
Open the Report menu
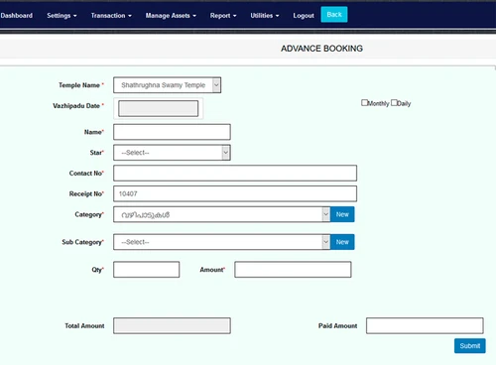coord(223,16)
